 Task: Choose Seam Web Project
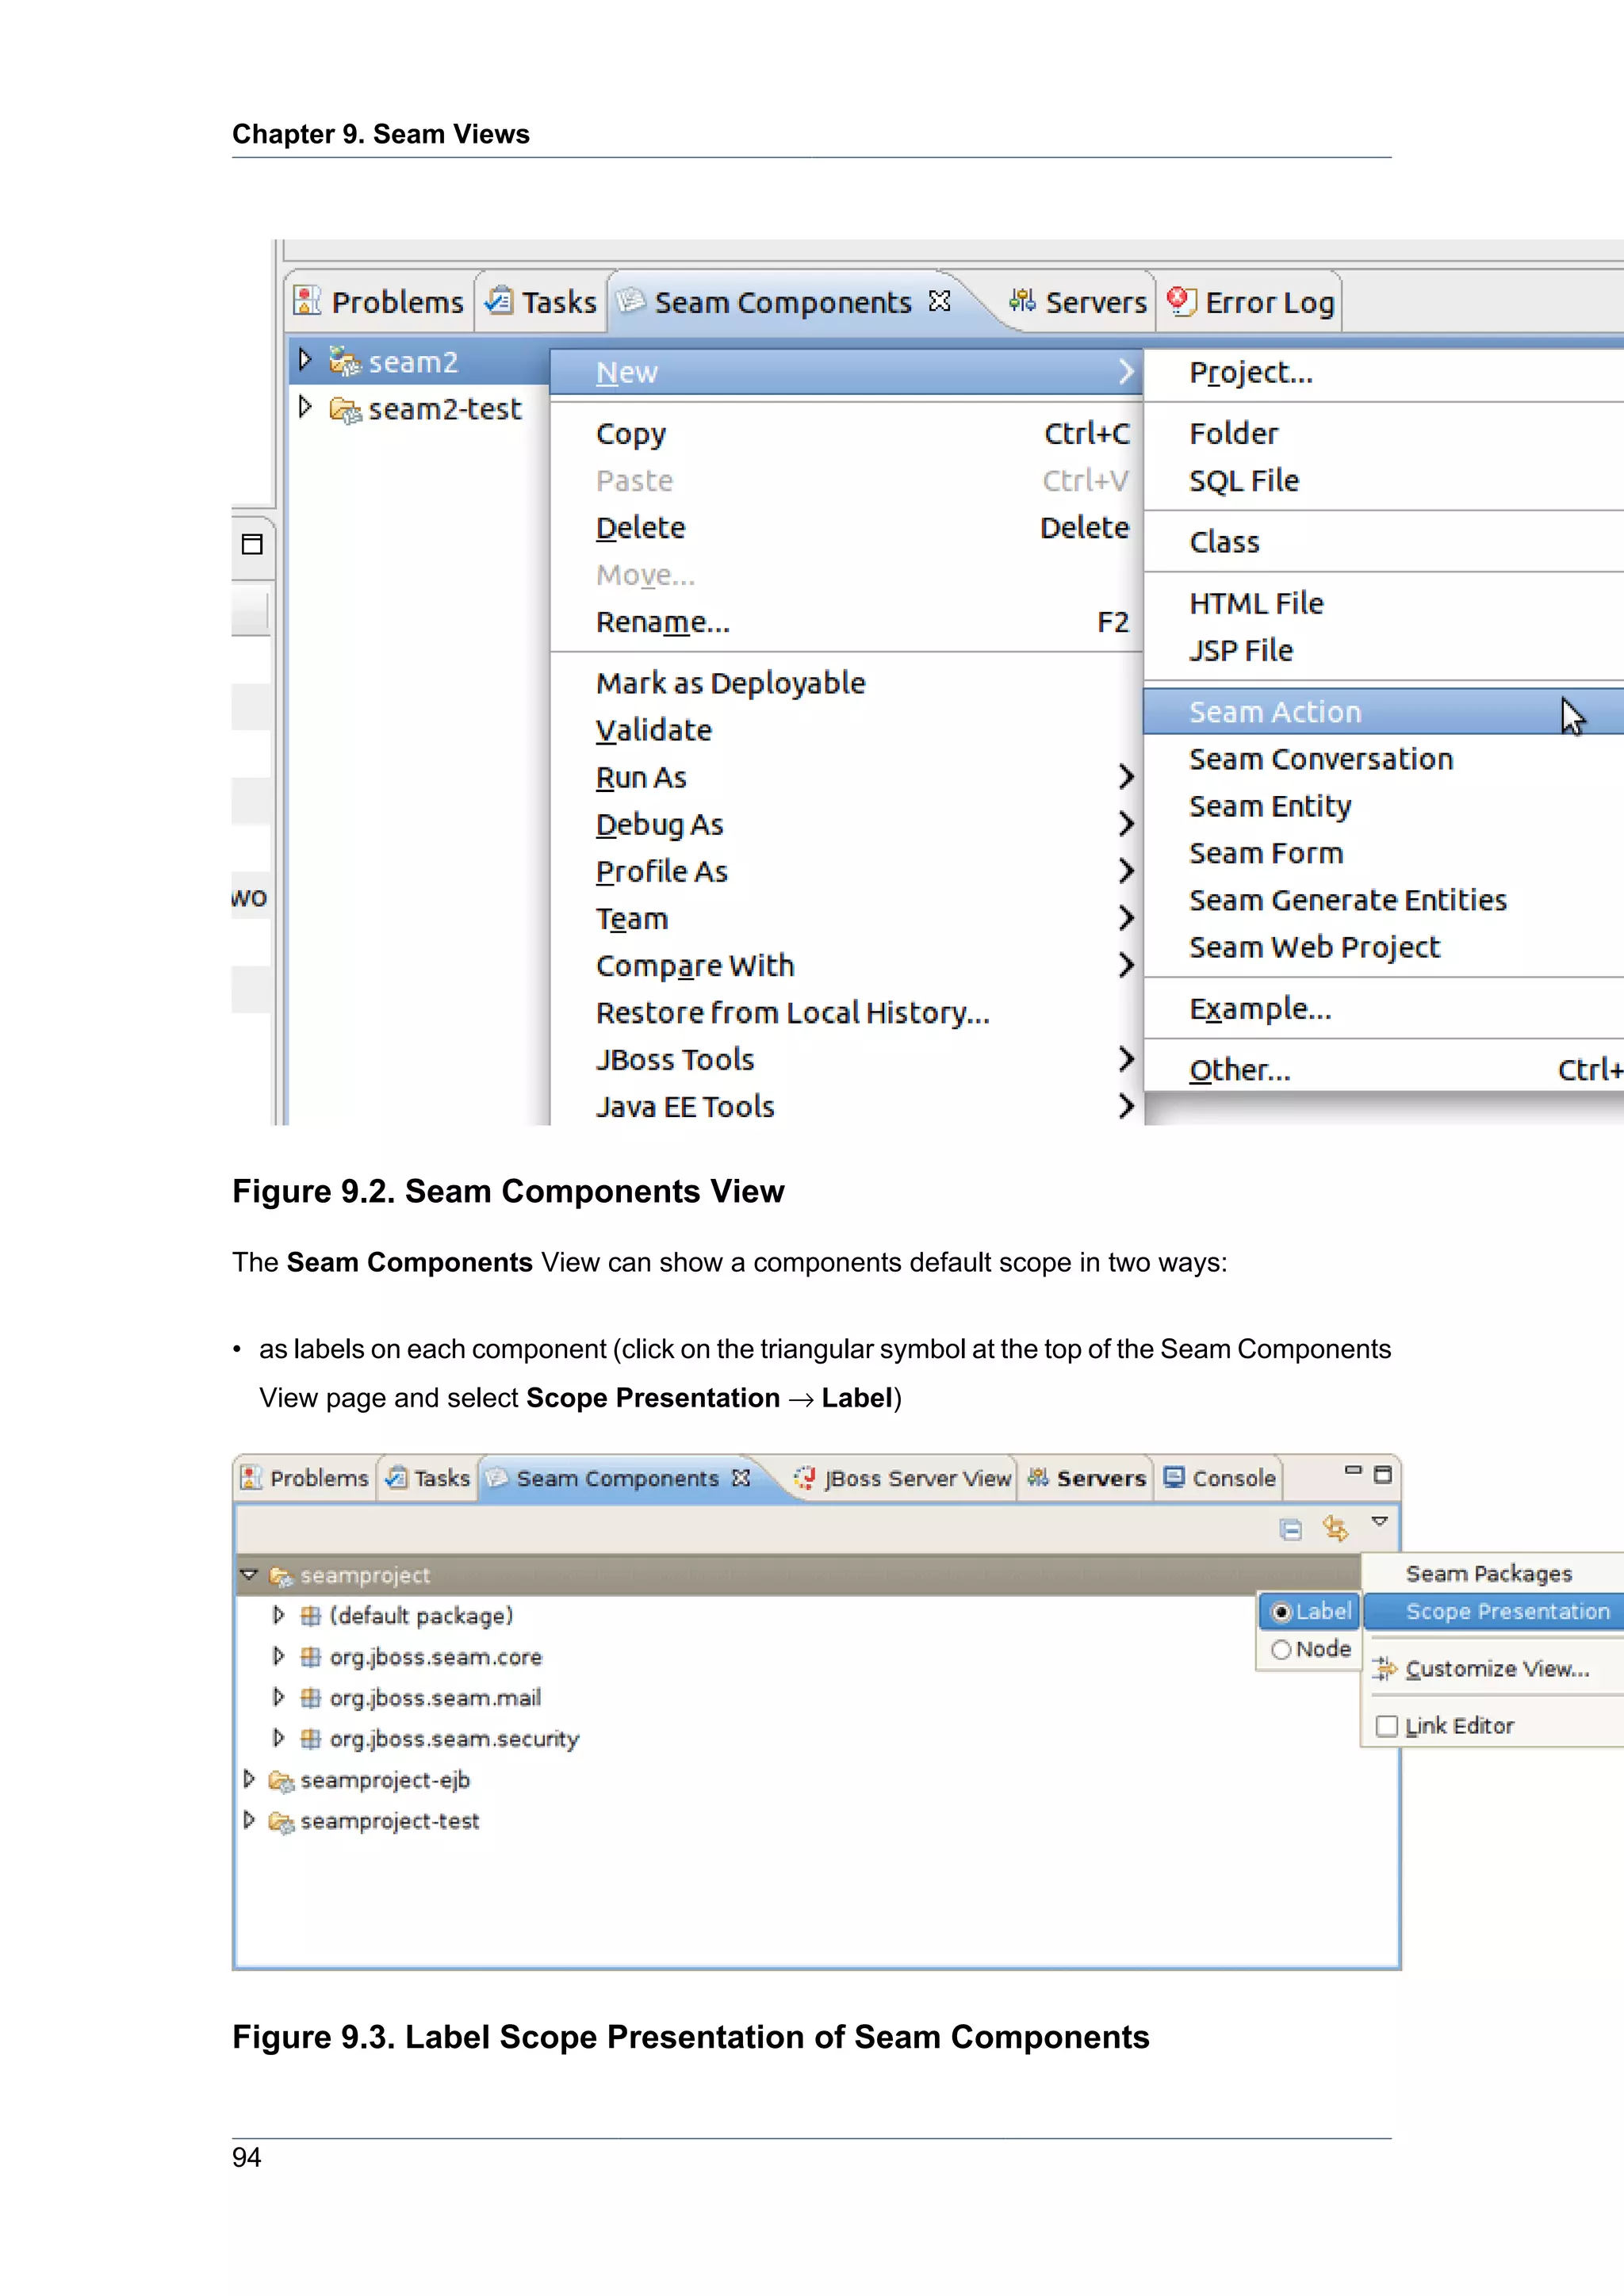point(1384,946)
